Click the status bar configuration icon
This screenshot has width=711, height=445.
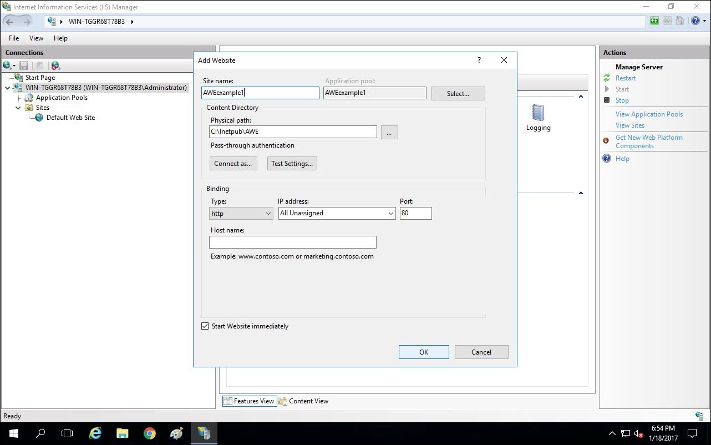pyautogui.click(x=699, y=416)
